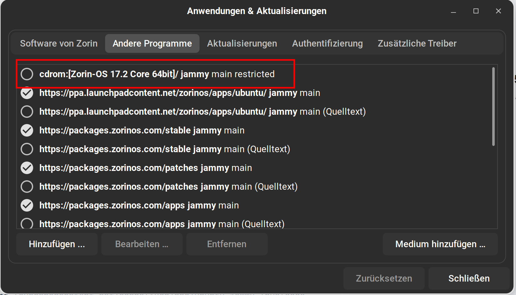Open the Authentifizierung tab

[x=327, y=43]
